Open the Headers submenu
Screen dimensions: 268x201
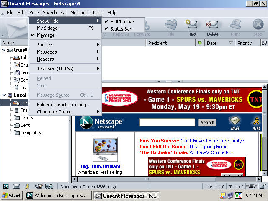pyautogui.click(x=65, y=59)
